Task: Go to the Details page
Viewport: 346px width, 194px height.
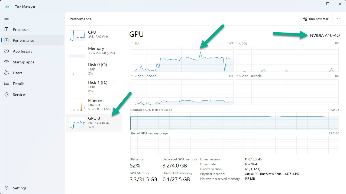Action: tap(19, 84)
